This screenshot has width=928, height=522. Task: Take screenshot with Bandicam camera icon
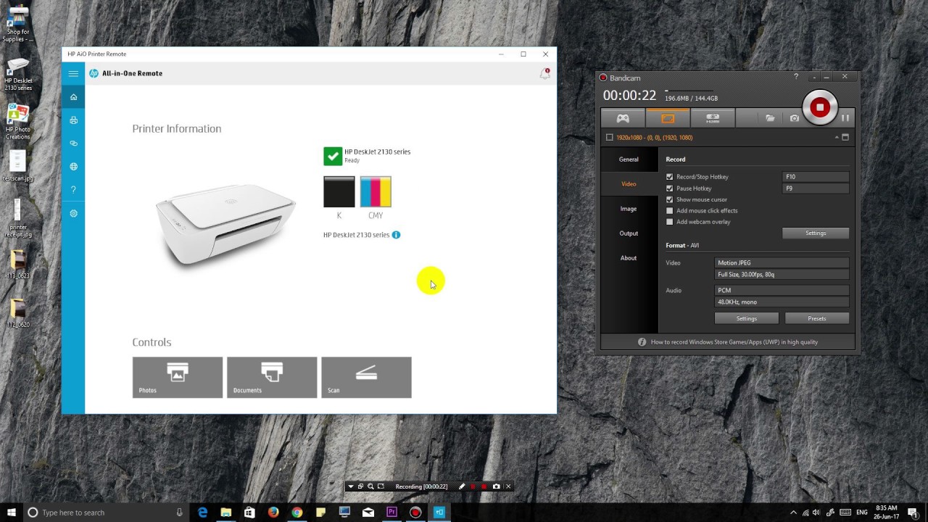tap(795, 118)
